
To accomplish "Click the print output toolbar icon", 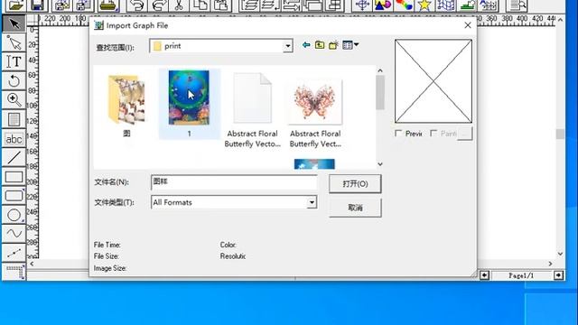I will [107, 5].
